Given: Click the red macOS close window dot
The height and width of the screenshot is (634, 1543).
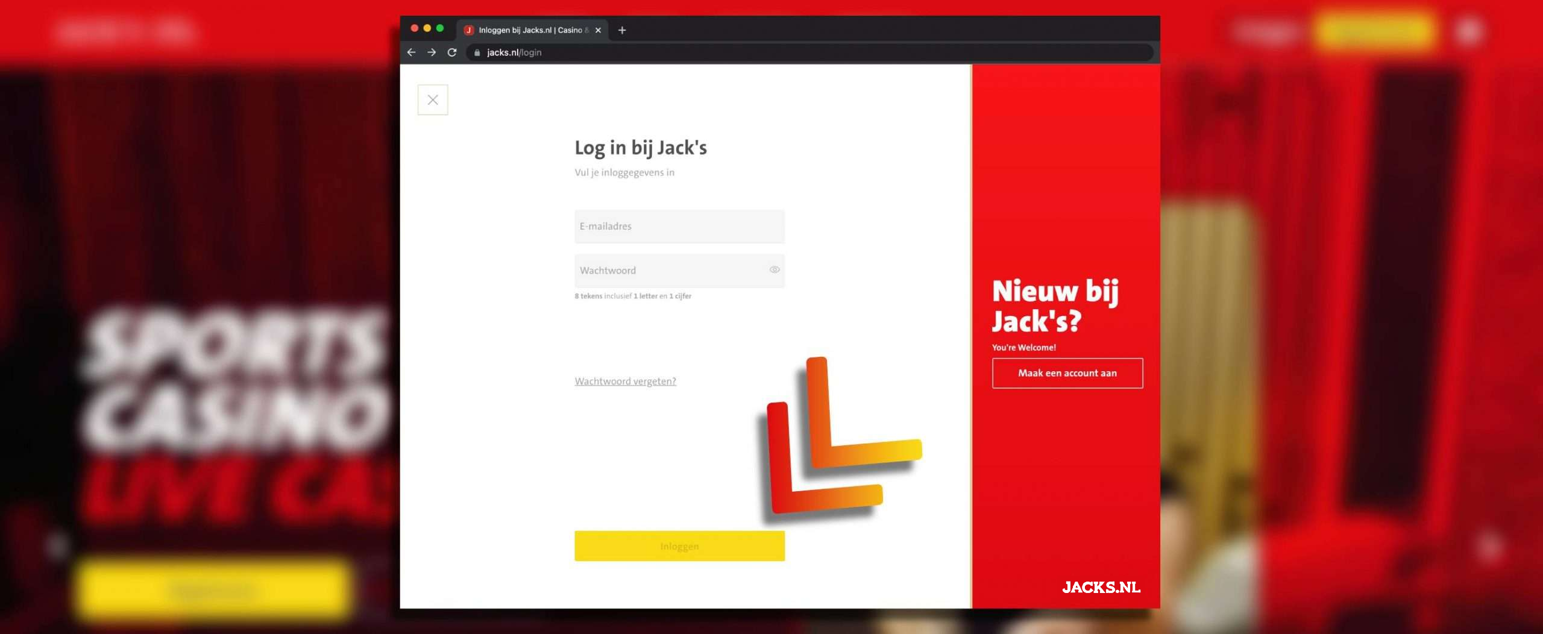Looking at the screenshot, I should tap(414, 28).
